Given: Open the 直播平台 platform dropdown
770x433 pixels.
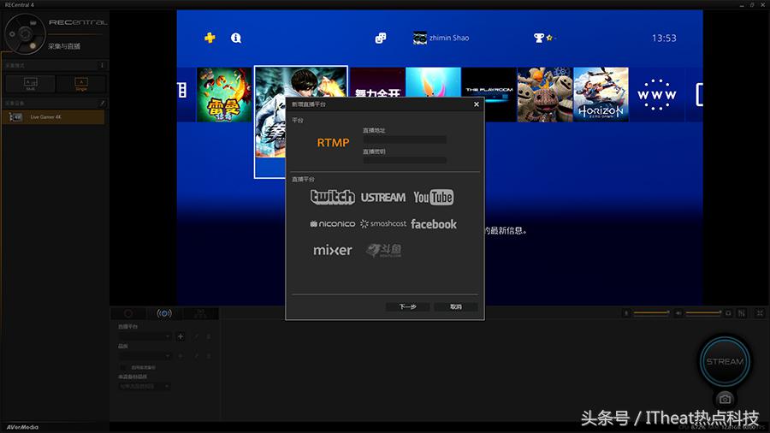Looking at the screenshot, I should (145, 336).
